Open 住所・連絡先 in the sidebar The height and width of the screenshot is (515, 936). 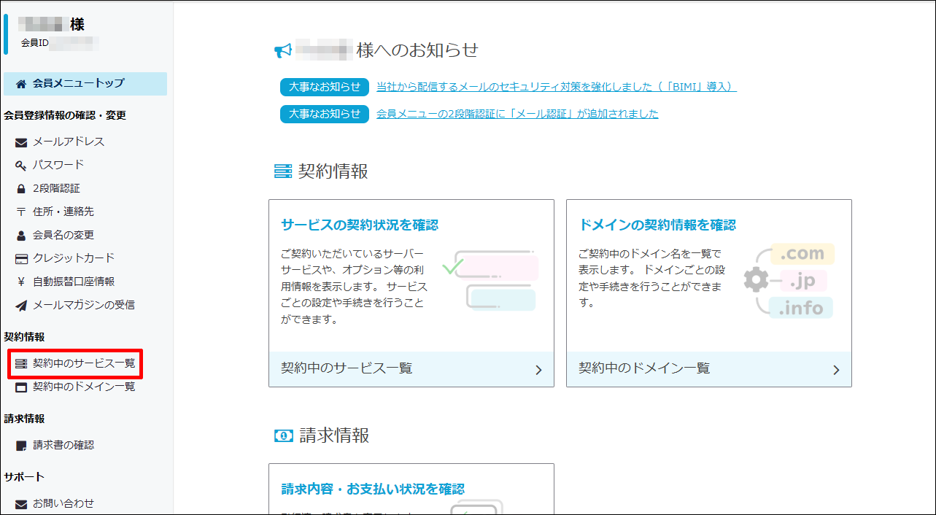pos(63,212)
